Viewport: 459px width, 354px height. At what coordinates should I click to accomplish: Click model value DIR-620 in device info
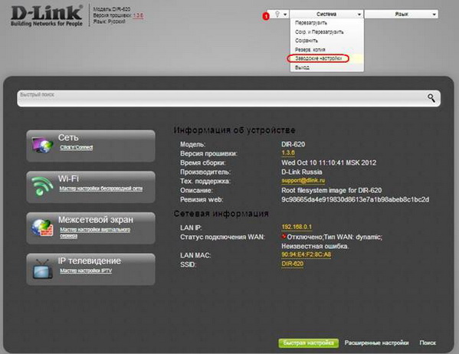click(x=293, y=144)
